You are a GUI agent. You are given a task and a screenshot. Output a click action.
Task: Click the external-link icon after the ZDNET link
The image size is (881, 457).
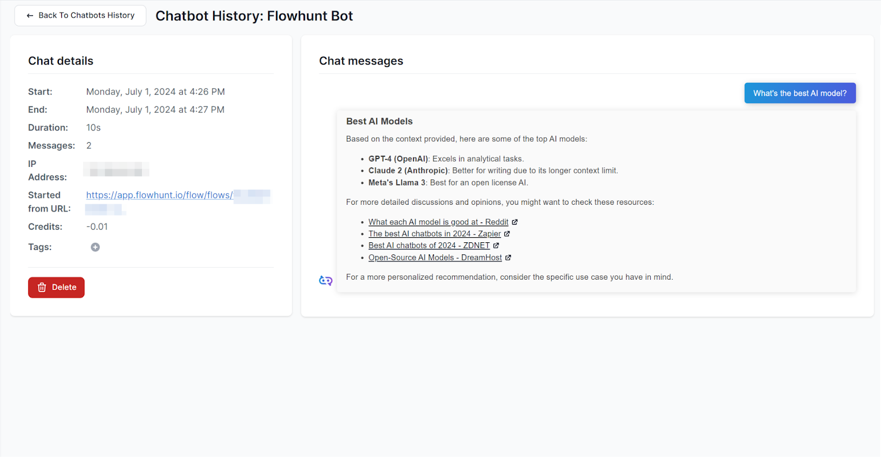click(x=496, y=245)
